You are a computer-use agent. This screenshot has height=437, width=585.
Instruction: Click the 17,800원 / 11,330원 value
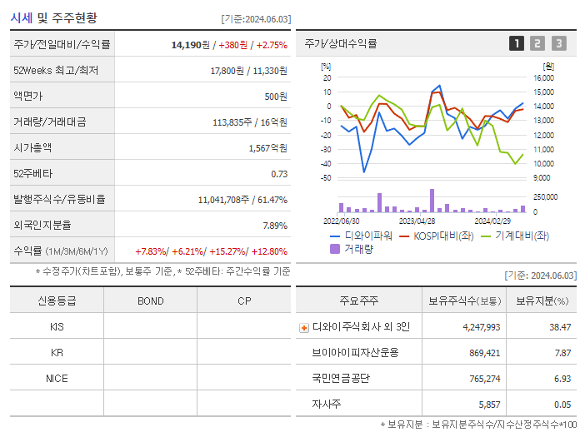click(x=249, y=71)
